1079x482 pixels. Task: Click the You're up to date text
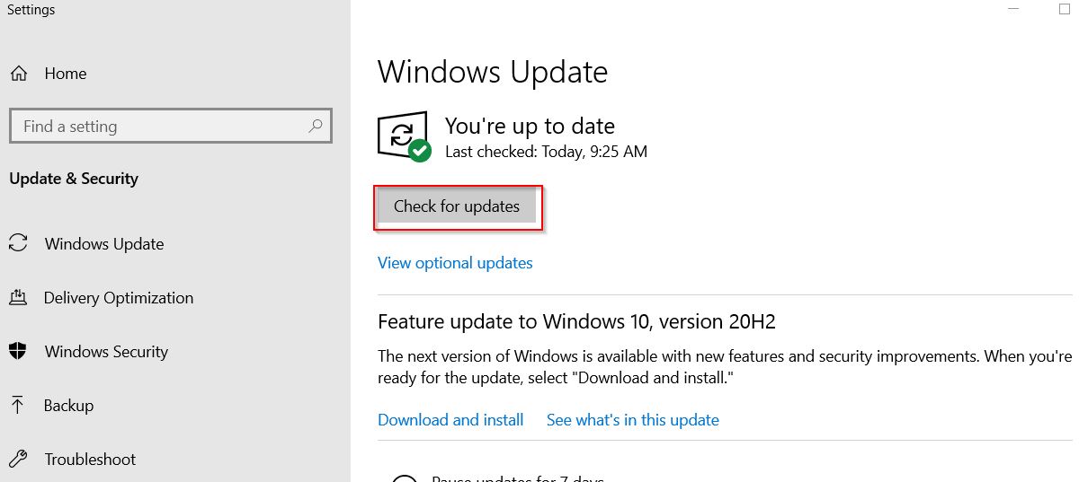[531, 127]
